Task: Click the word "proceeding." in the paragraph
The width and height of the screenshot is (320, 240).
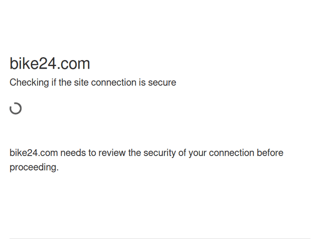Action: pos(34,168)
